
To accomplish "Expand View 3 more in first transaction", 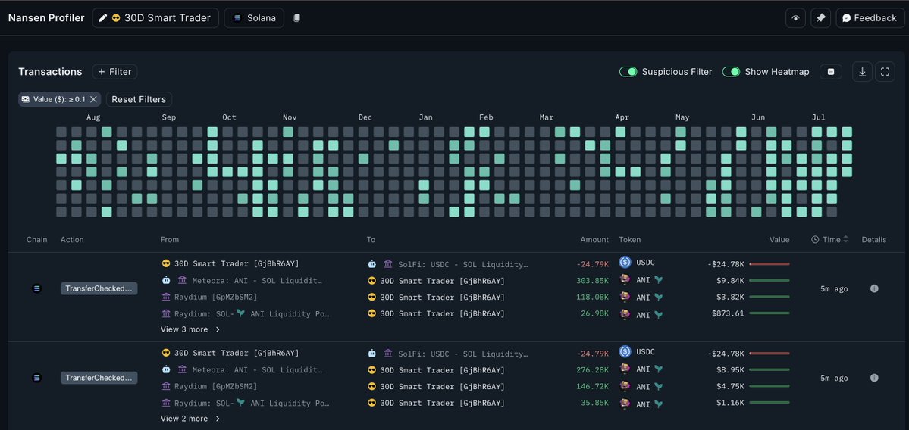I will [x=190, y=329].
